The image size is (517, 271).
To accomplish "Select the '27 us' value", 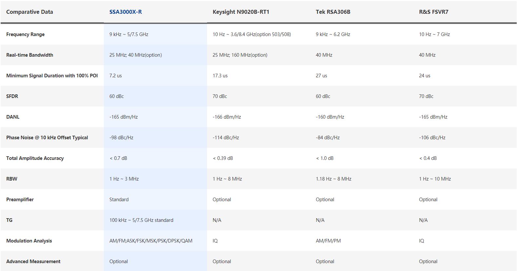I will (x=321, y=76).
